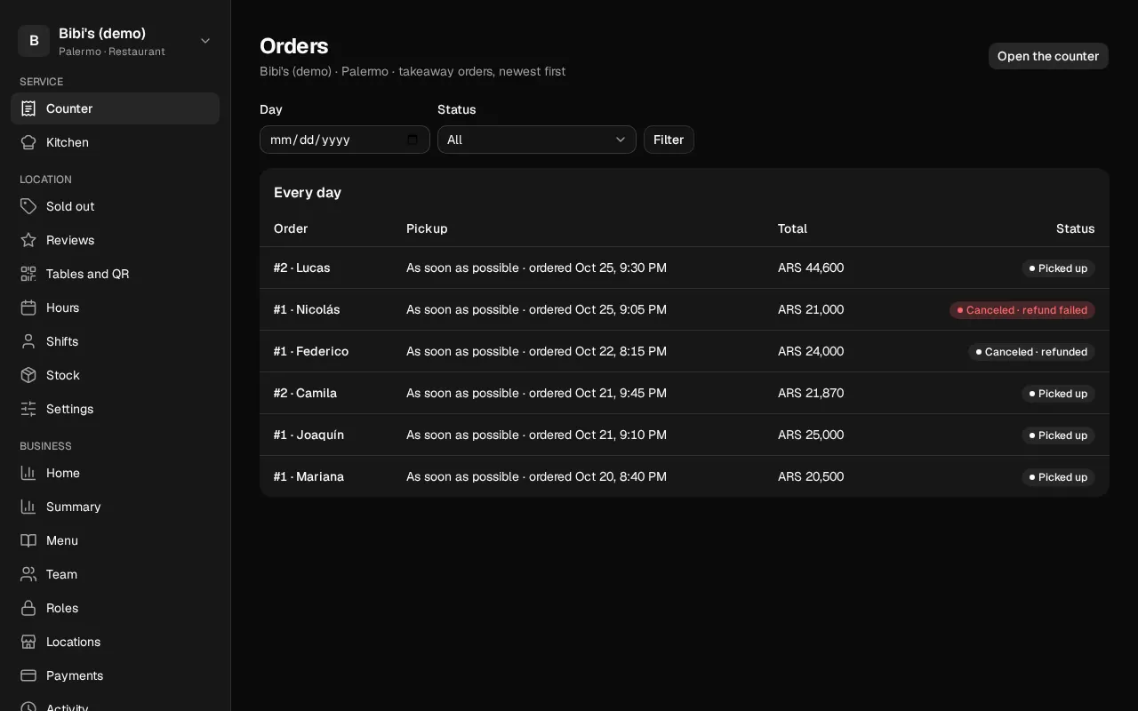Click the Menu book icon
The image size is (1138, 711).
tap(28, 540)
